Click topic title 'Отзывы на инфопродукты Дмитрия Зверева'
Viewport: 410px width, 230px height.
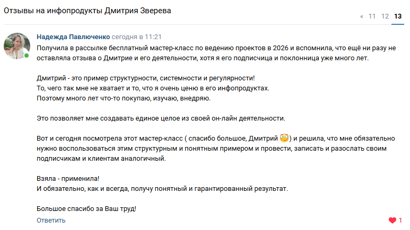tap(88, 11)
